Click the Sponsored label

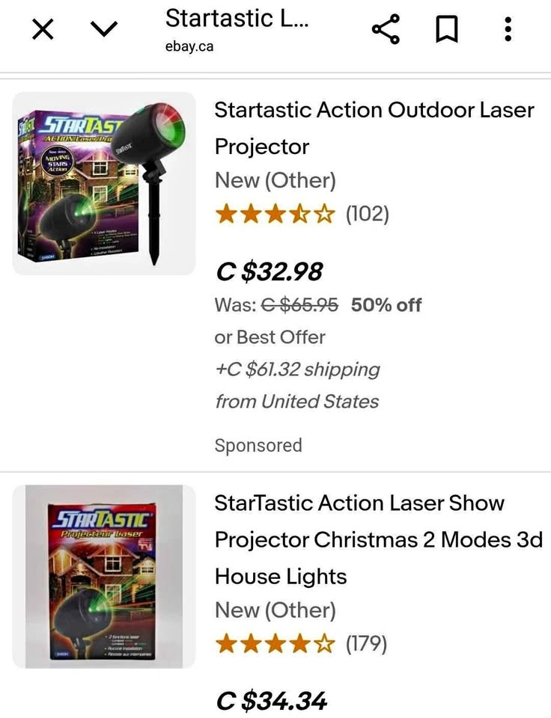pyautogui.click(x=258, y=446)
